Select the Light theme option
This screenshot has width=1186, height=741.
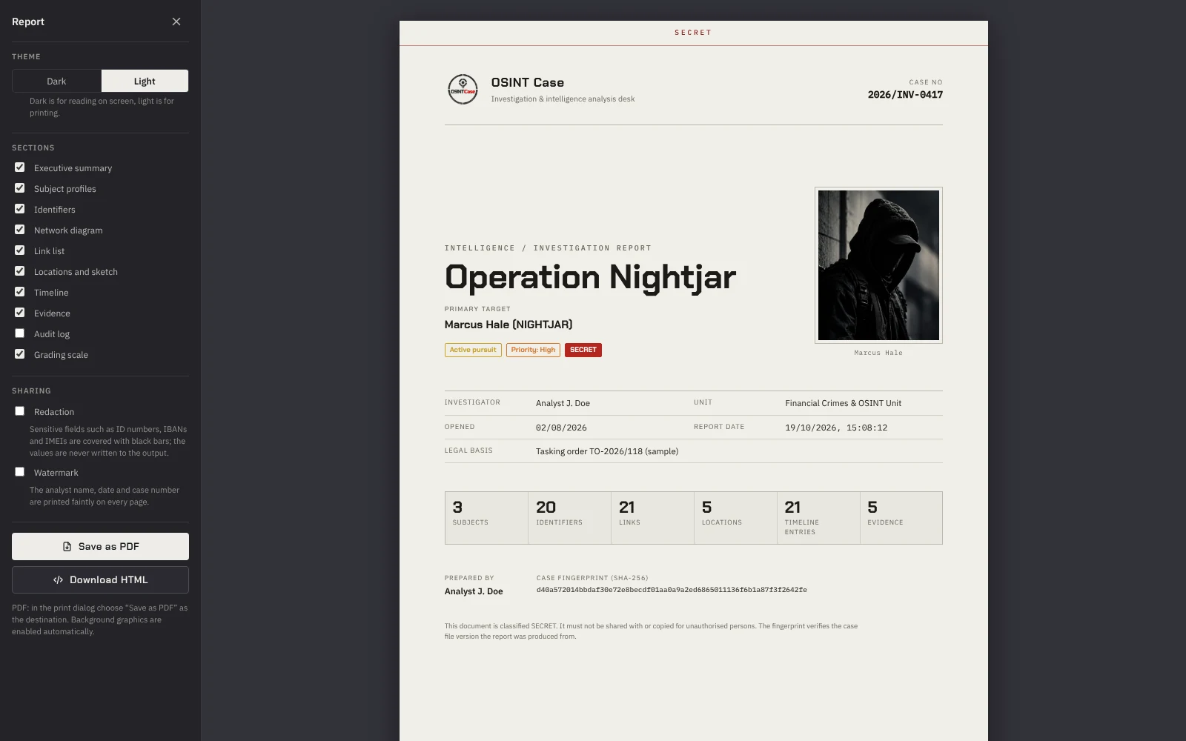(x=145, y=81)
